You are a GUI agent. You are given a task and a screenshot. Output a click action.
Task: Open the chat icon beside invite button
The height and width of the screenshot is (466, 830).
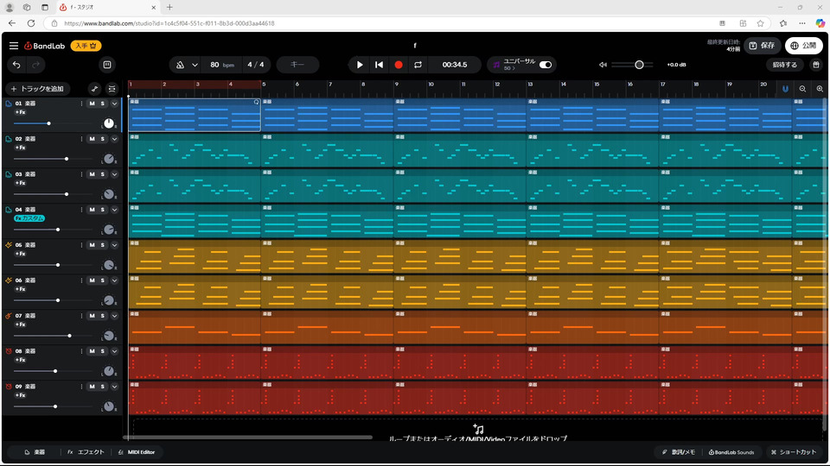pyautogui.click(x=816, y=65)
